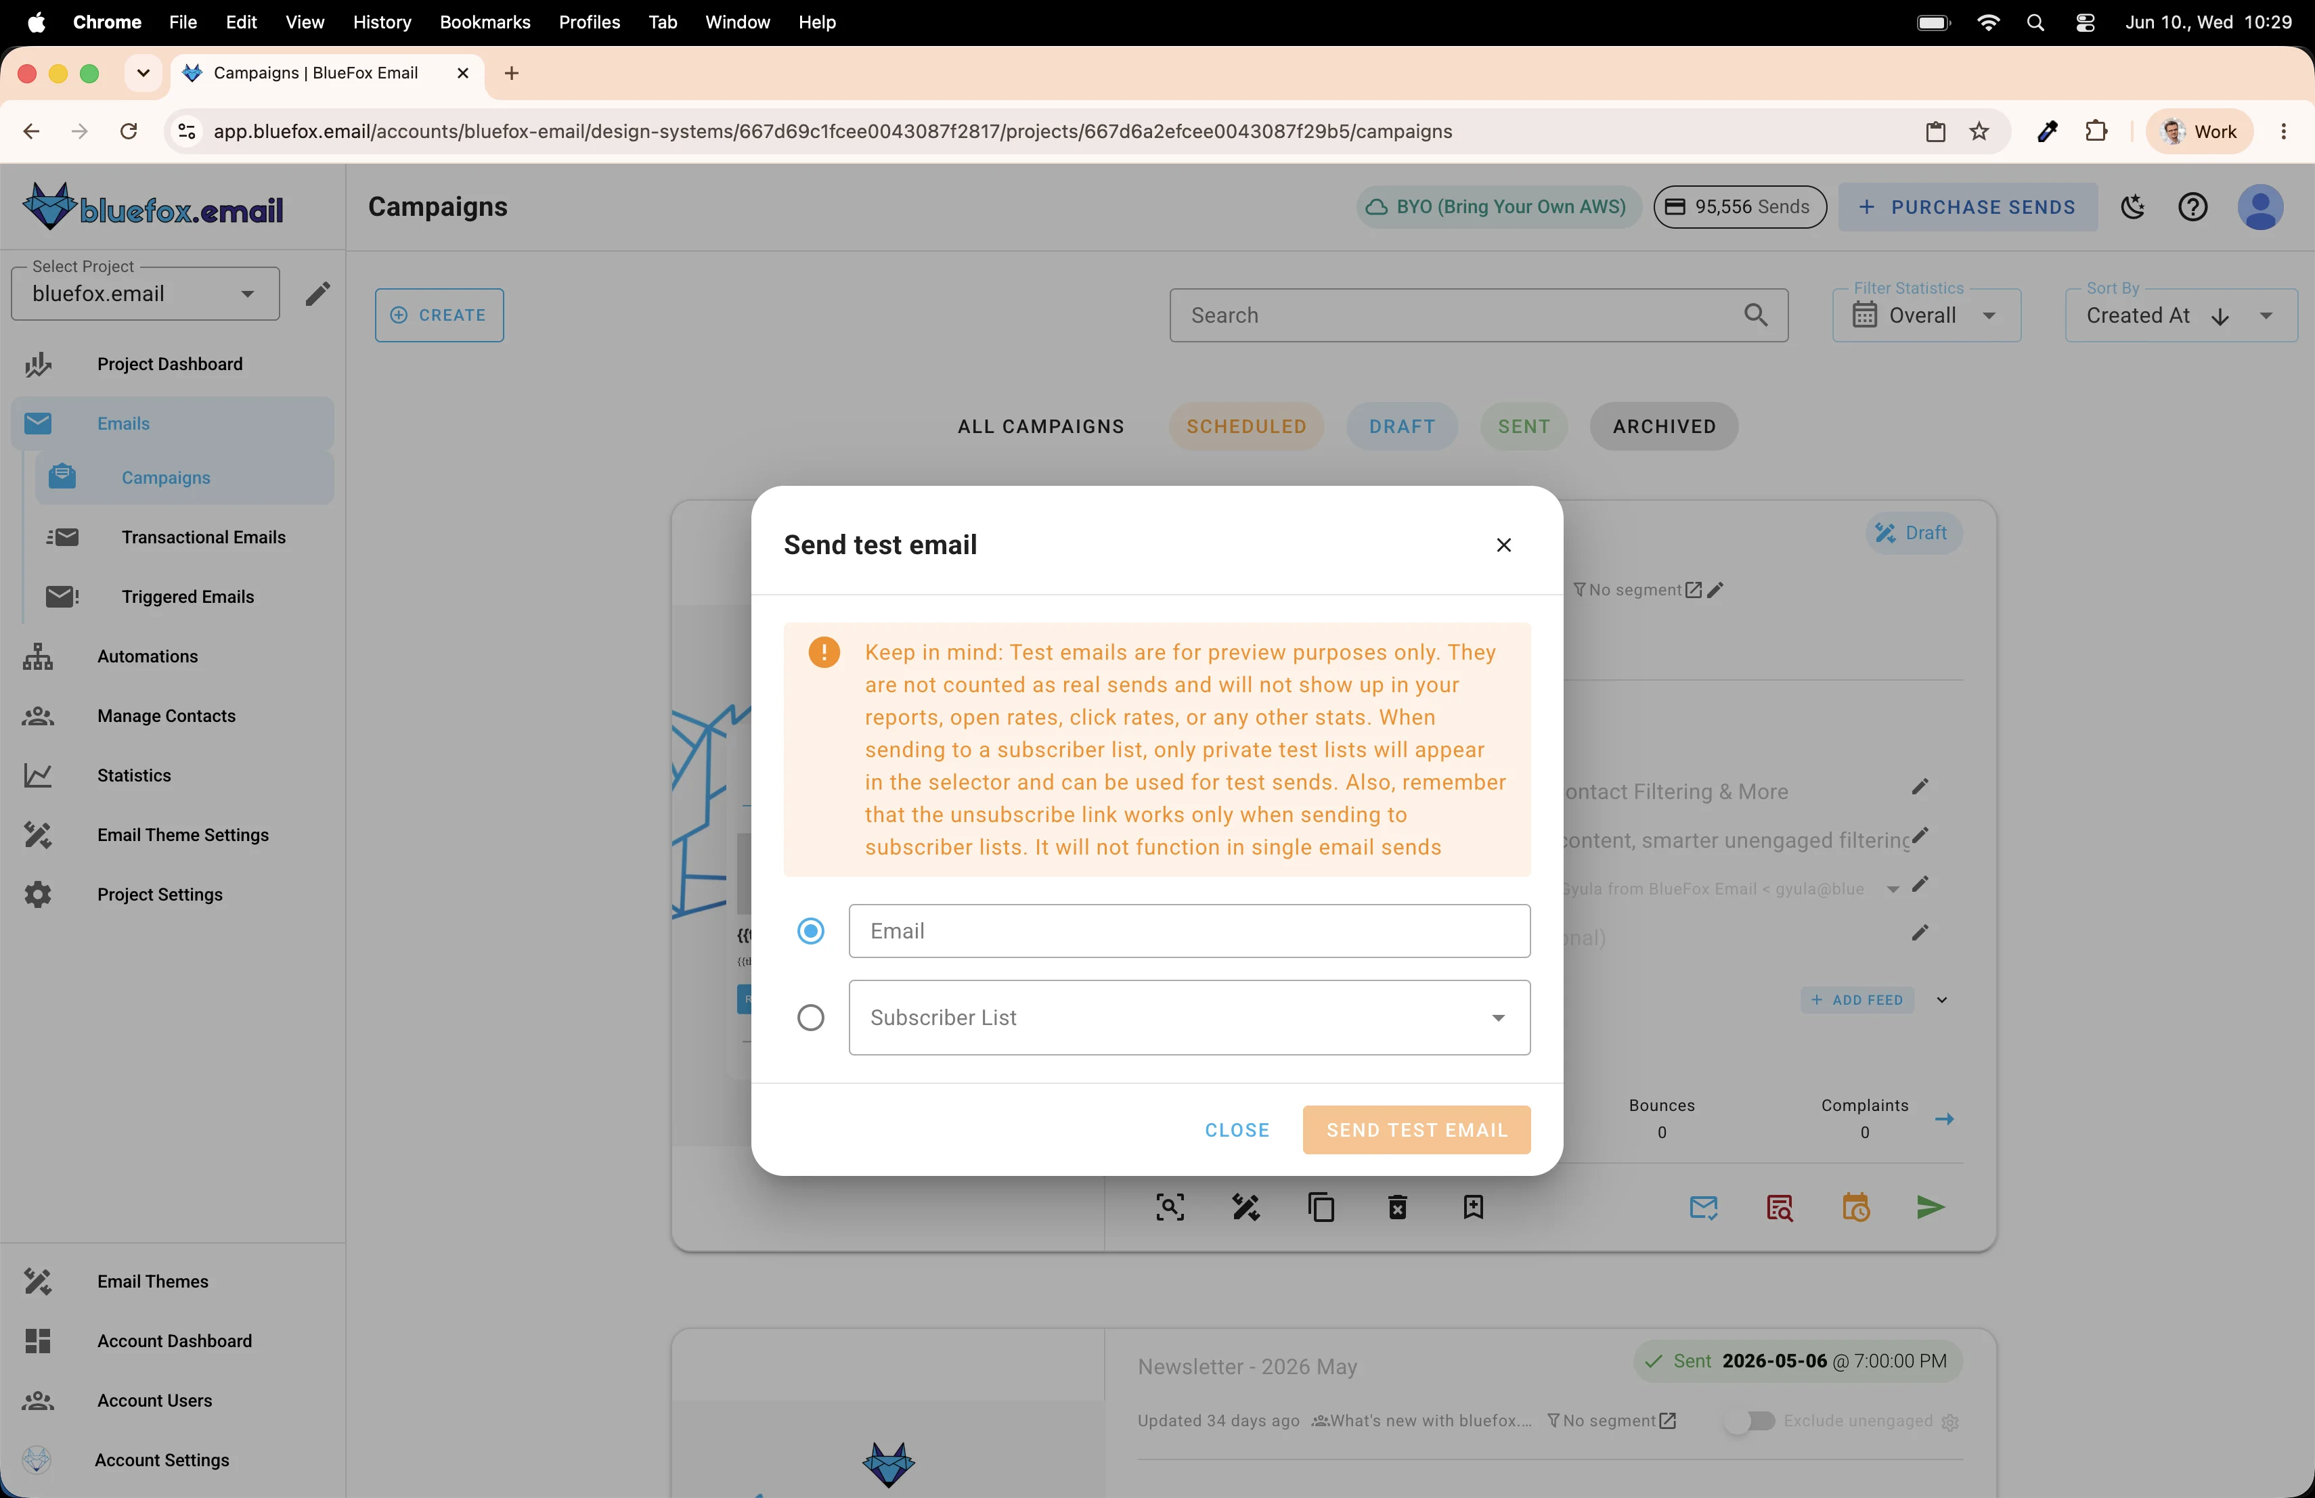This screenshot has width=2315, height=1498.
Task: Switch to SENT tab
Action: (1523, 427)
